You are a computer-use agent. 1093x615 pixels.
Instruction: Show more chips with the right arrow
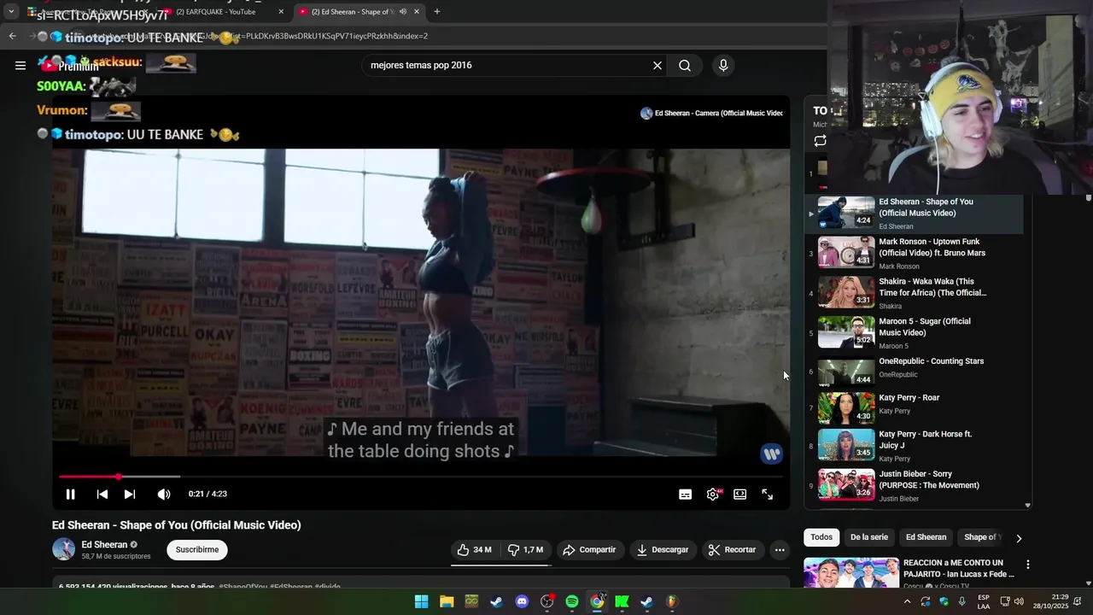click(1018, 538)
